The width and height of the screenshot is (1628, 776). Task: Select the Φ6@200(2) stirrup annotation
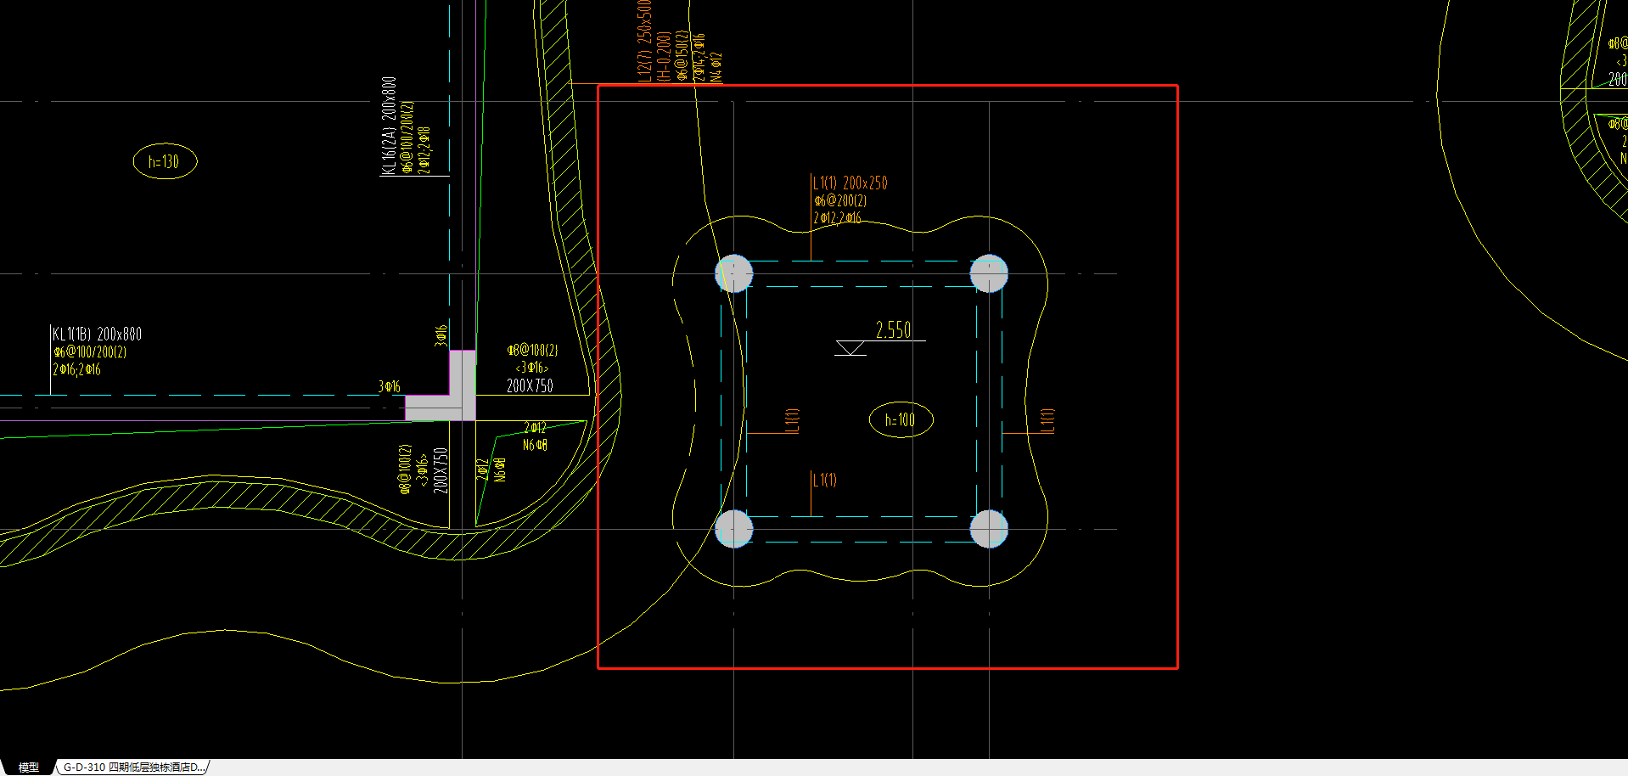click(x=840, y=201)
